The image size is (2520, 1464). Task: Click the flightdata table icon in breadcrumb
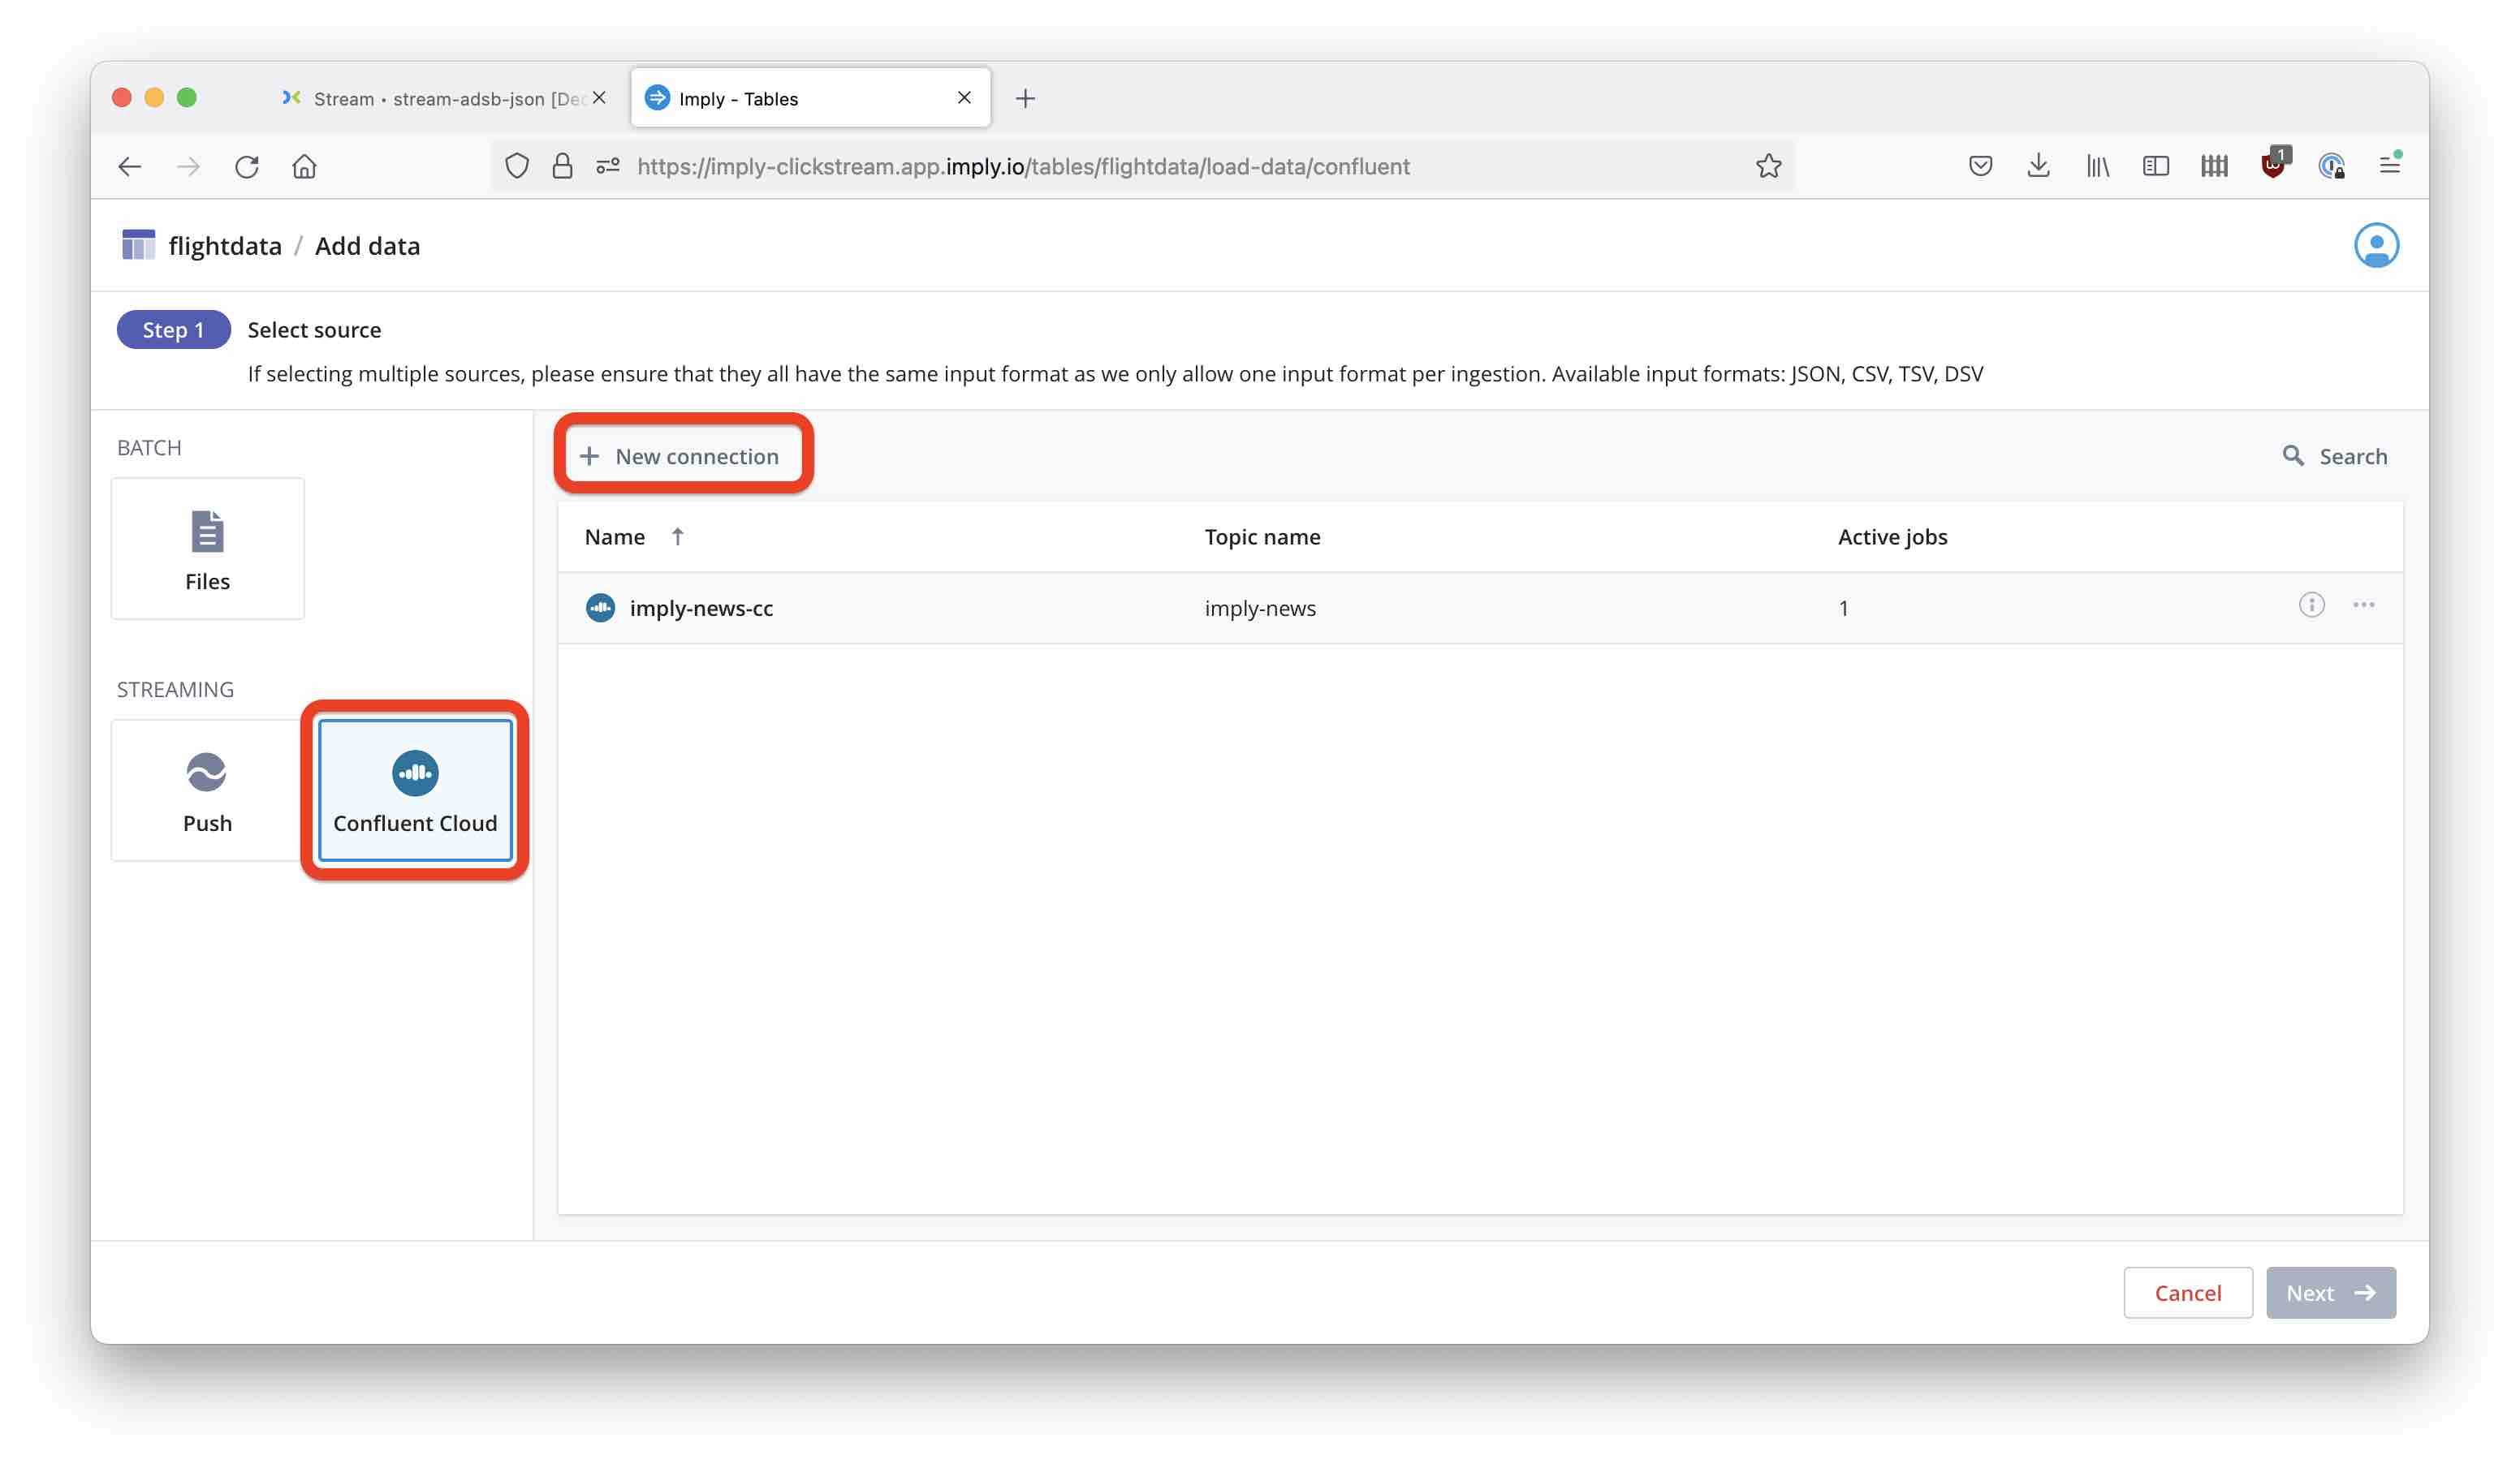138,243
